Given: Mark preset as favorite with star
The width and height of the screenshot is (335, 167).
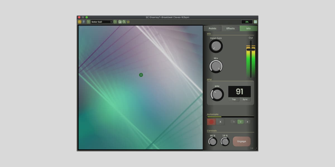Looking at the screenshot, I should tap(128, 22).
